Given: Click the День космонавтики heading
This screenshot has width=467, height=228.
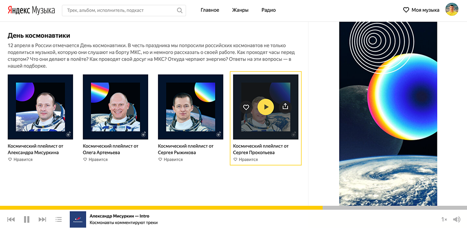Looking at the screenshot, I should [39, 36].
